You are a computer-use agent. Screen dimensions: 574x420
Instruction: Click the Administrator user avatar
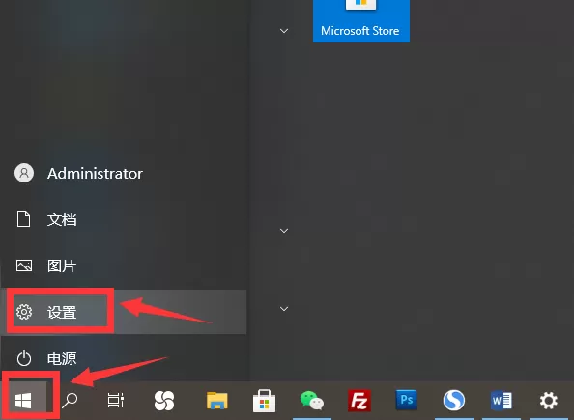tap(24, 173)
